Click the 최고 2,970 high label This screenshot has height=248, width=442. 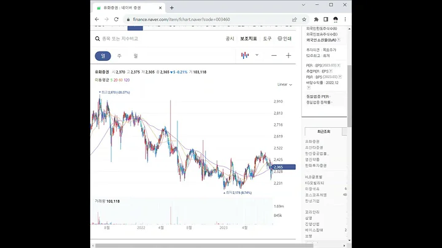pyautogui.click(x=114, y=93)
